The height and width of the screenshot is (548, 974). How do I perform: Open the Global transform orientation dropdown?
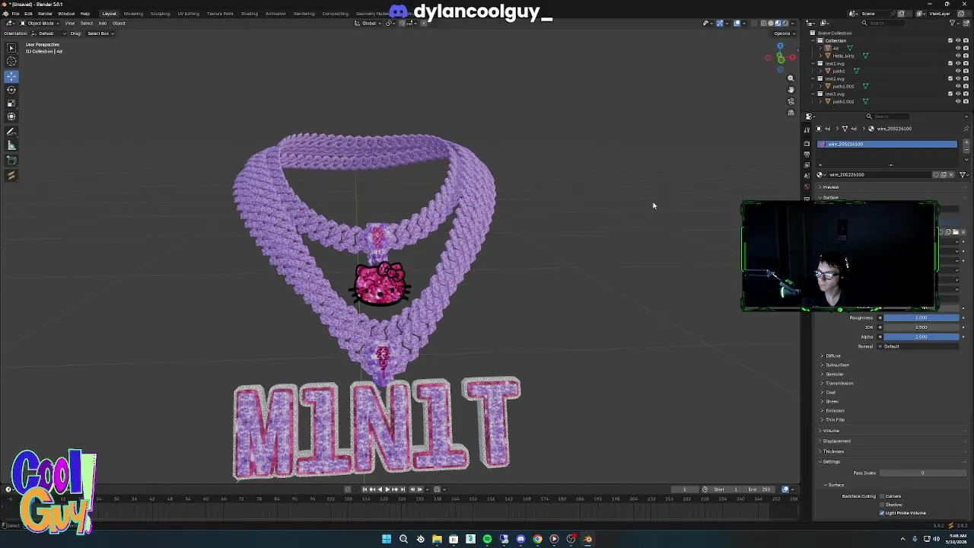tap(369, 23)
